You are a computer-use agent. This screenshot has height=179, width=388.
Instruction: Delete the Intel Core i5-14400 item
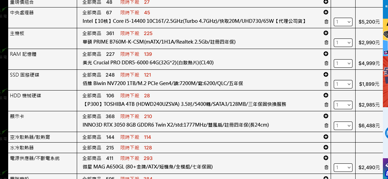coord(326,22)
